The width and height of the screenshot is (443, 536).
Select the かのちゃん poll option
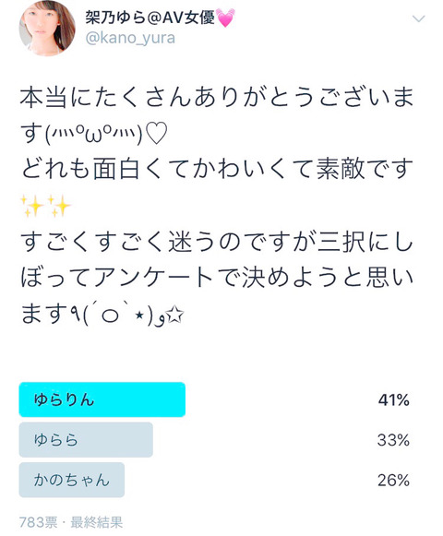point(71,480)
